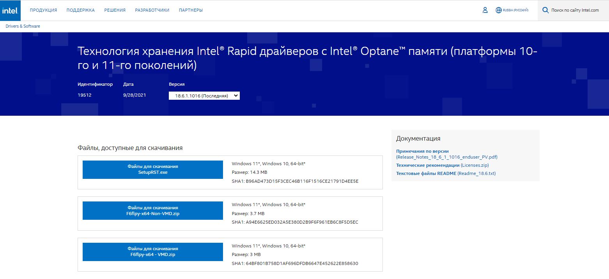Image resolution: width=609 pixels, height=279 pixels.
Task: Open the ПОДДЕРЖКА menu
Action: pos(81,10)
